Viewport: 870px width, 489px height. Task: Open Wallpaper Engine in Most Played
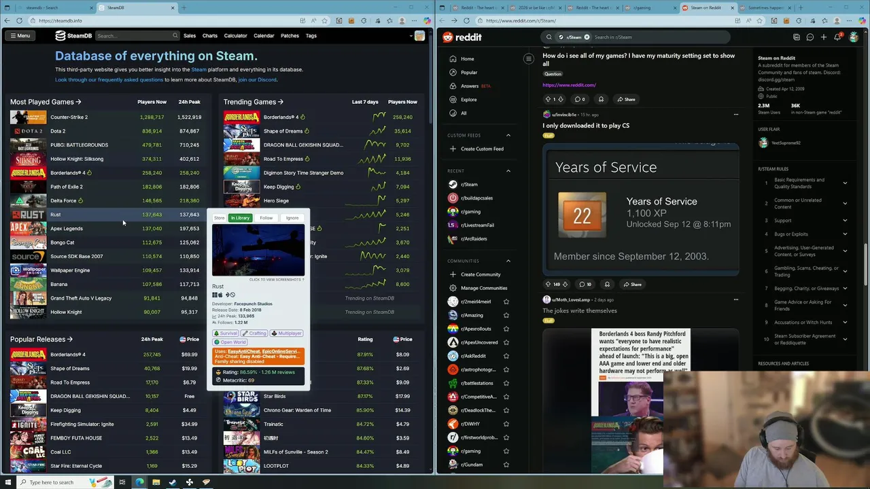(x=70, y=270)
